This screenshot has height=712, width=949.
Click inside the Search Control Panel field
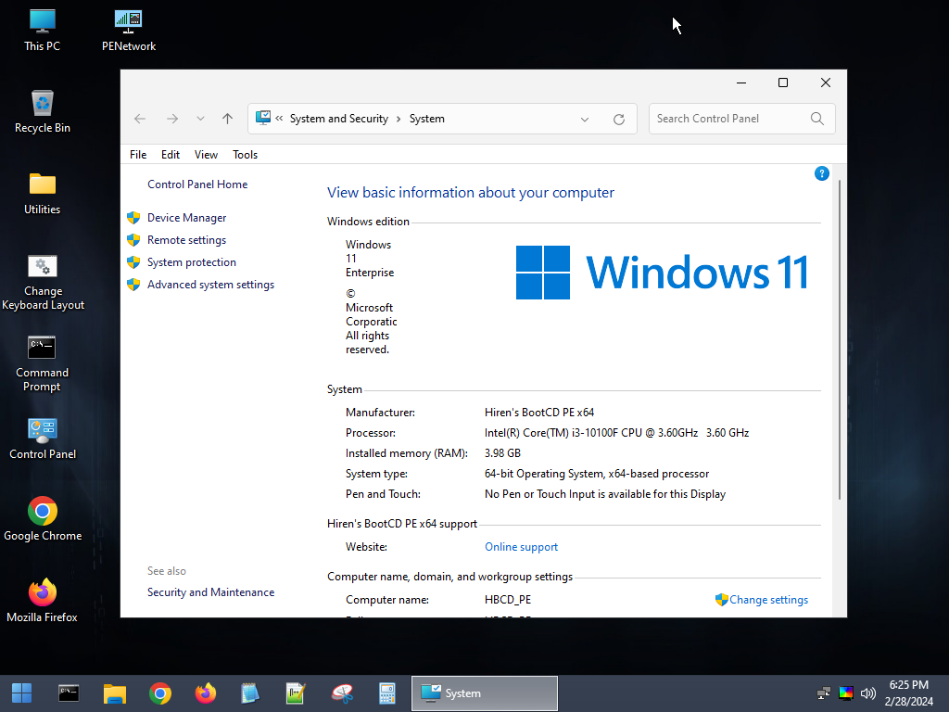click(x=732, y=119)
